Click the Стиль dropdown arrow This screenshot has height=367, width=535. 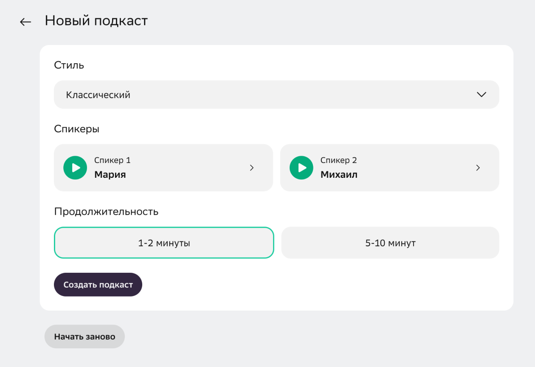(x=481, y=95)
